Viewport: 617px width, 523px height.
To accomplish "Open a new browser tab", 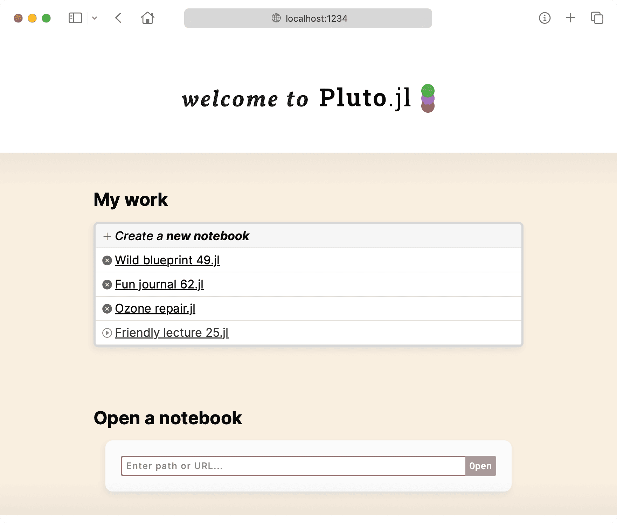I will tap(570, 18).
